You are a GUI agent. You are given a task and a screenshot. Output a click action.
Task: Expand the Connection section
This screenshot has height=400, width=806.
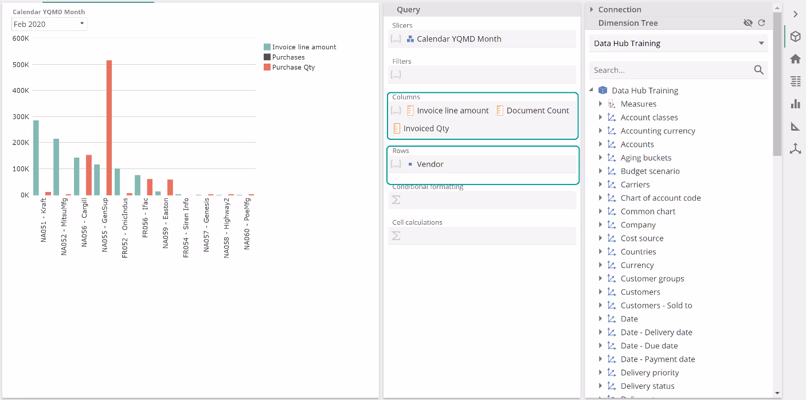click(592, 10)
